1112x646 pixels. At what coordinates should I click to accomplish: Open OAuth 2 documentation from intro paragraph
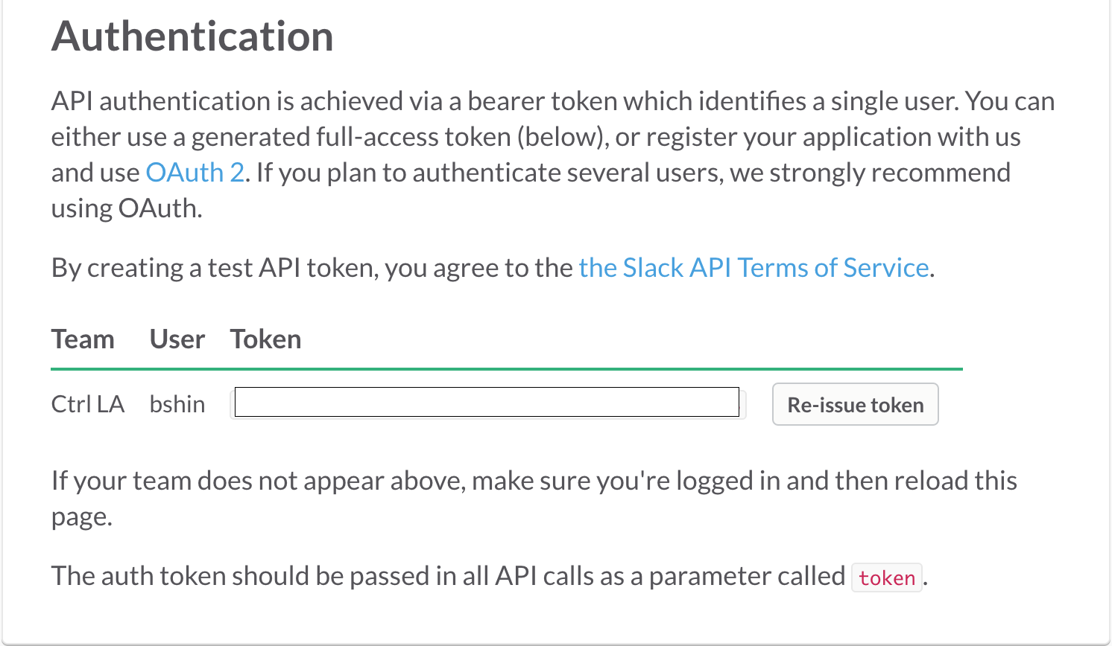[194, 172]
